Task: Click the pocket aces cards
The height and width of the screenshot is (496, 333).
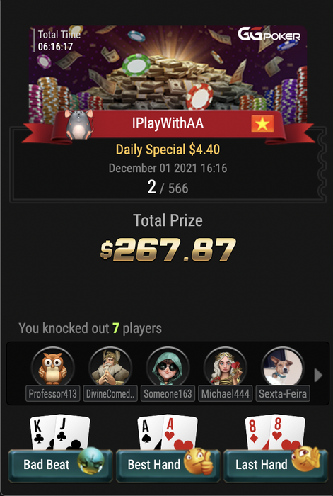Action: tap(168, 432)
